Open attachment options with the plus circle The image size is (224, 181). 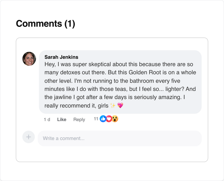(28, 137)
